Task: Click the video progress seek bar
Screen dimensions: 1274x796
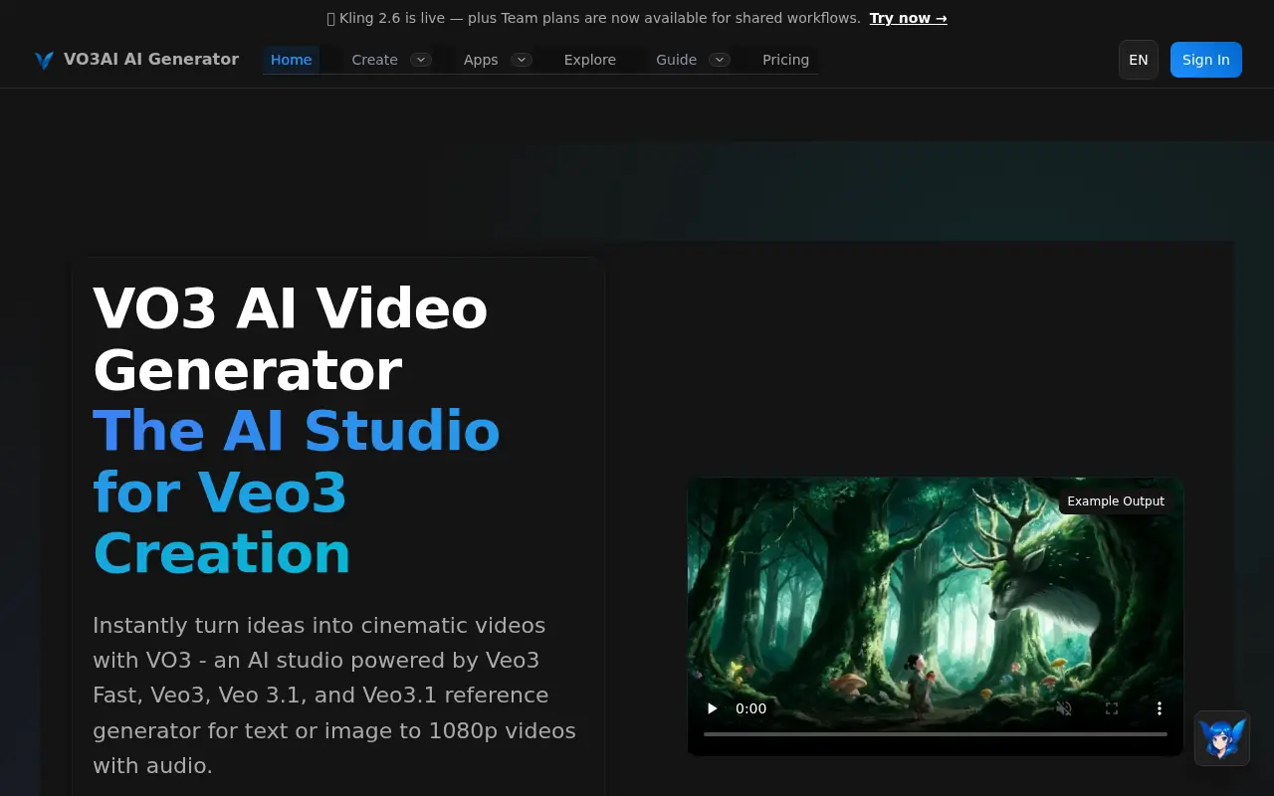Action: pyautogui.click(x=935, y=735)
